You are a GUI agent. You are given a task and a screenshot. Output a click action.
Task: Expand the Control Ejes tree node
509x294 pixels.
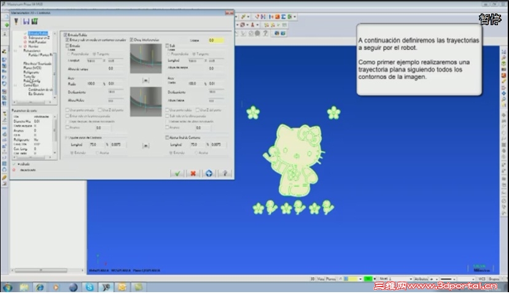click(x=15, y=85)
